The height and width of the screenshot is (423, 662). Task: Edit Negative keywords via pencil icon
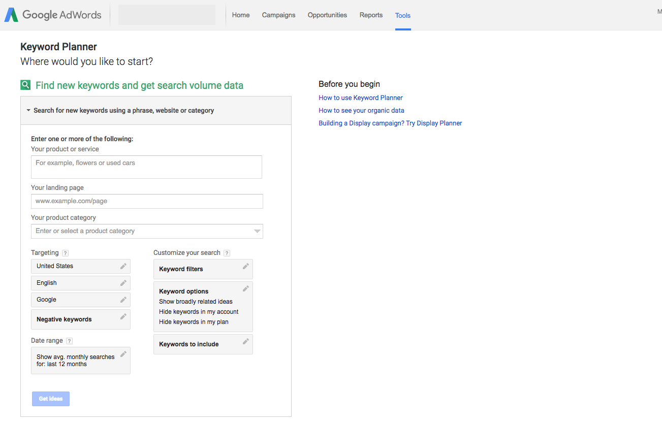tap(123, 317)
